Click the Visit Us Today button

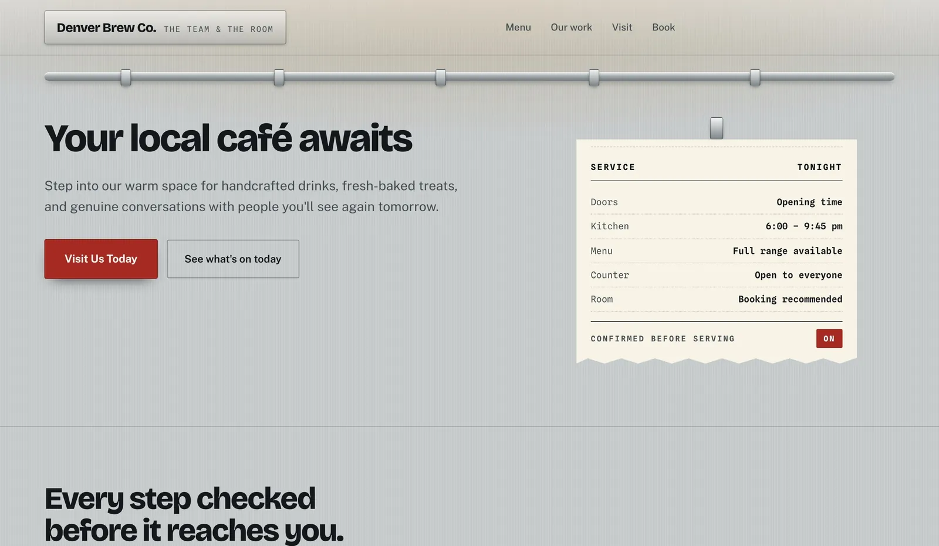coord(101,259)
